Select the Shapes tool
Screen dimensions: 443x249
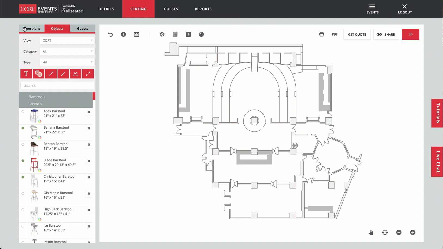38,74
